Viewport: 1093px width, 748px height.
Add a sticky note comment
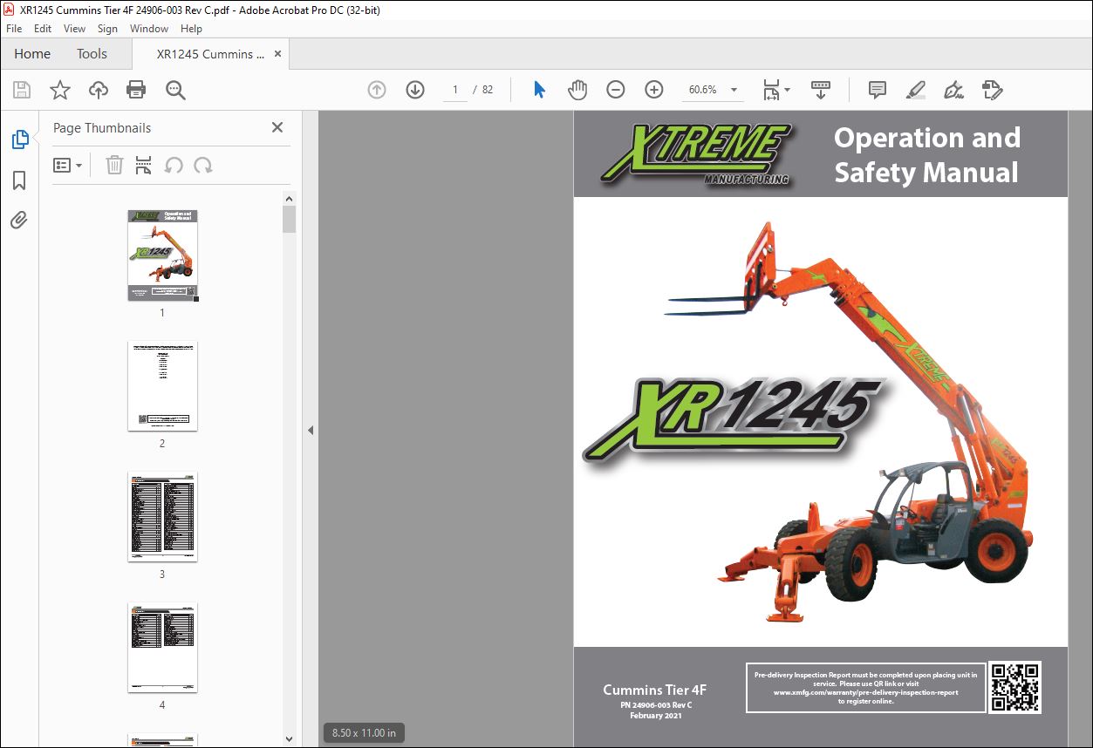click(x=878, y=90)
